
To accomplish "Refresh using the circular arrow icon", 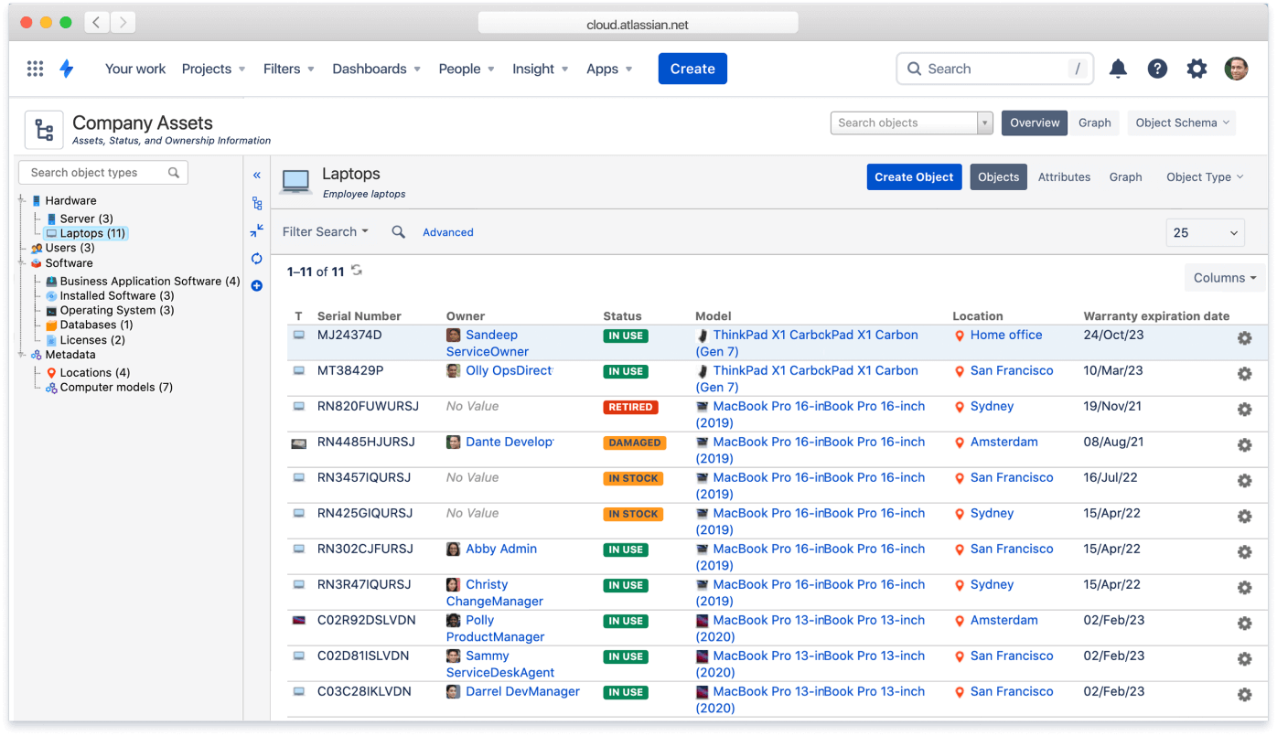I will (x=257, y=259).
